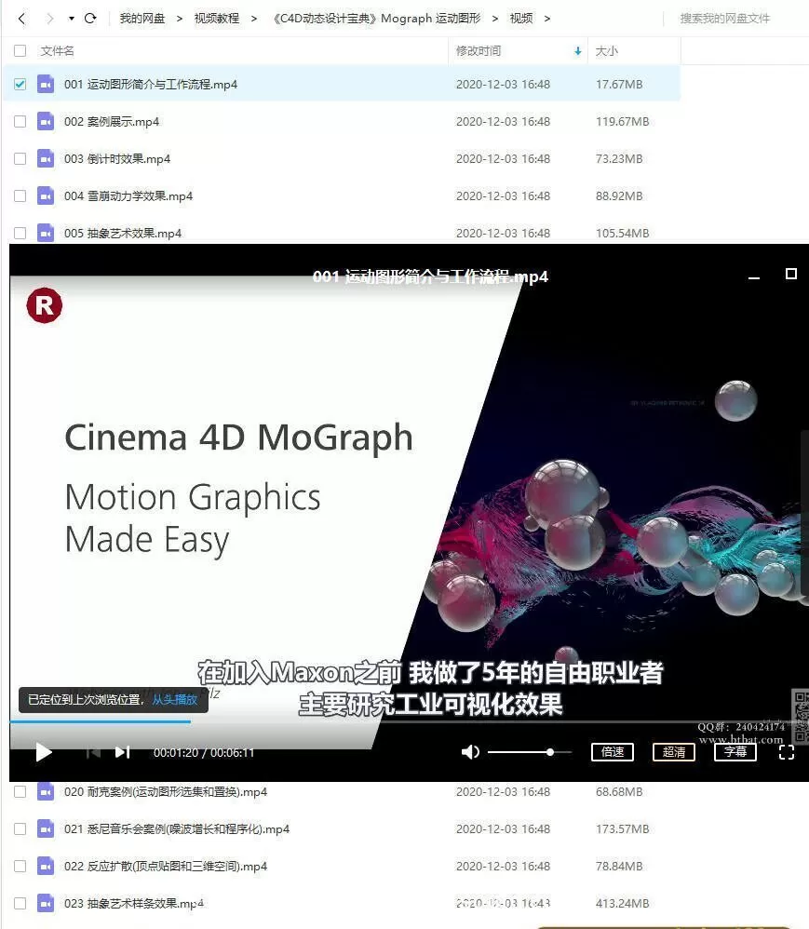Enter fullscreen mode on the player
Image resolution: width=809 pixels, height=929 pixels.
(787, 752)
